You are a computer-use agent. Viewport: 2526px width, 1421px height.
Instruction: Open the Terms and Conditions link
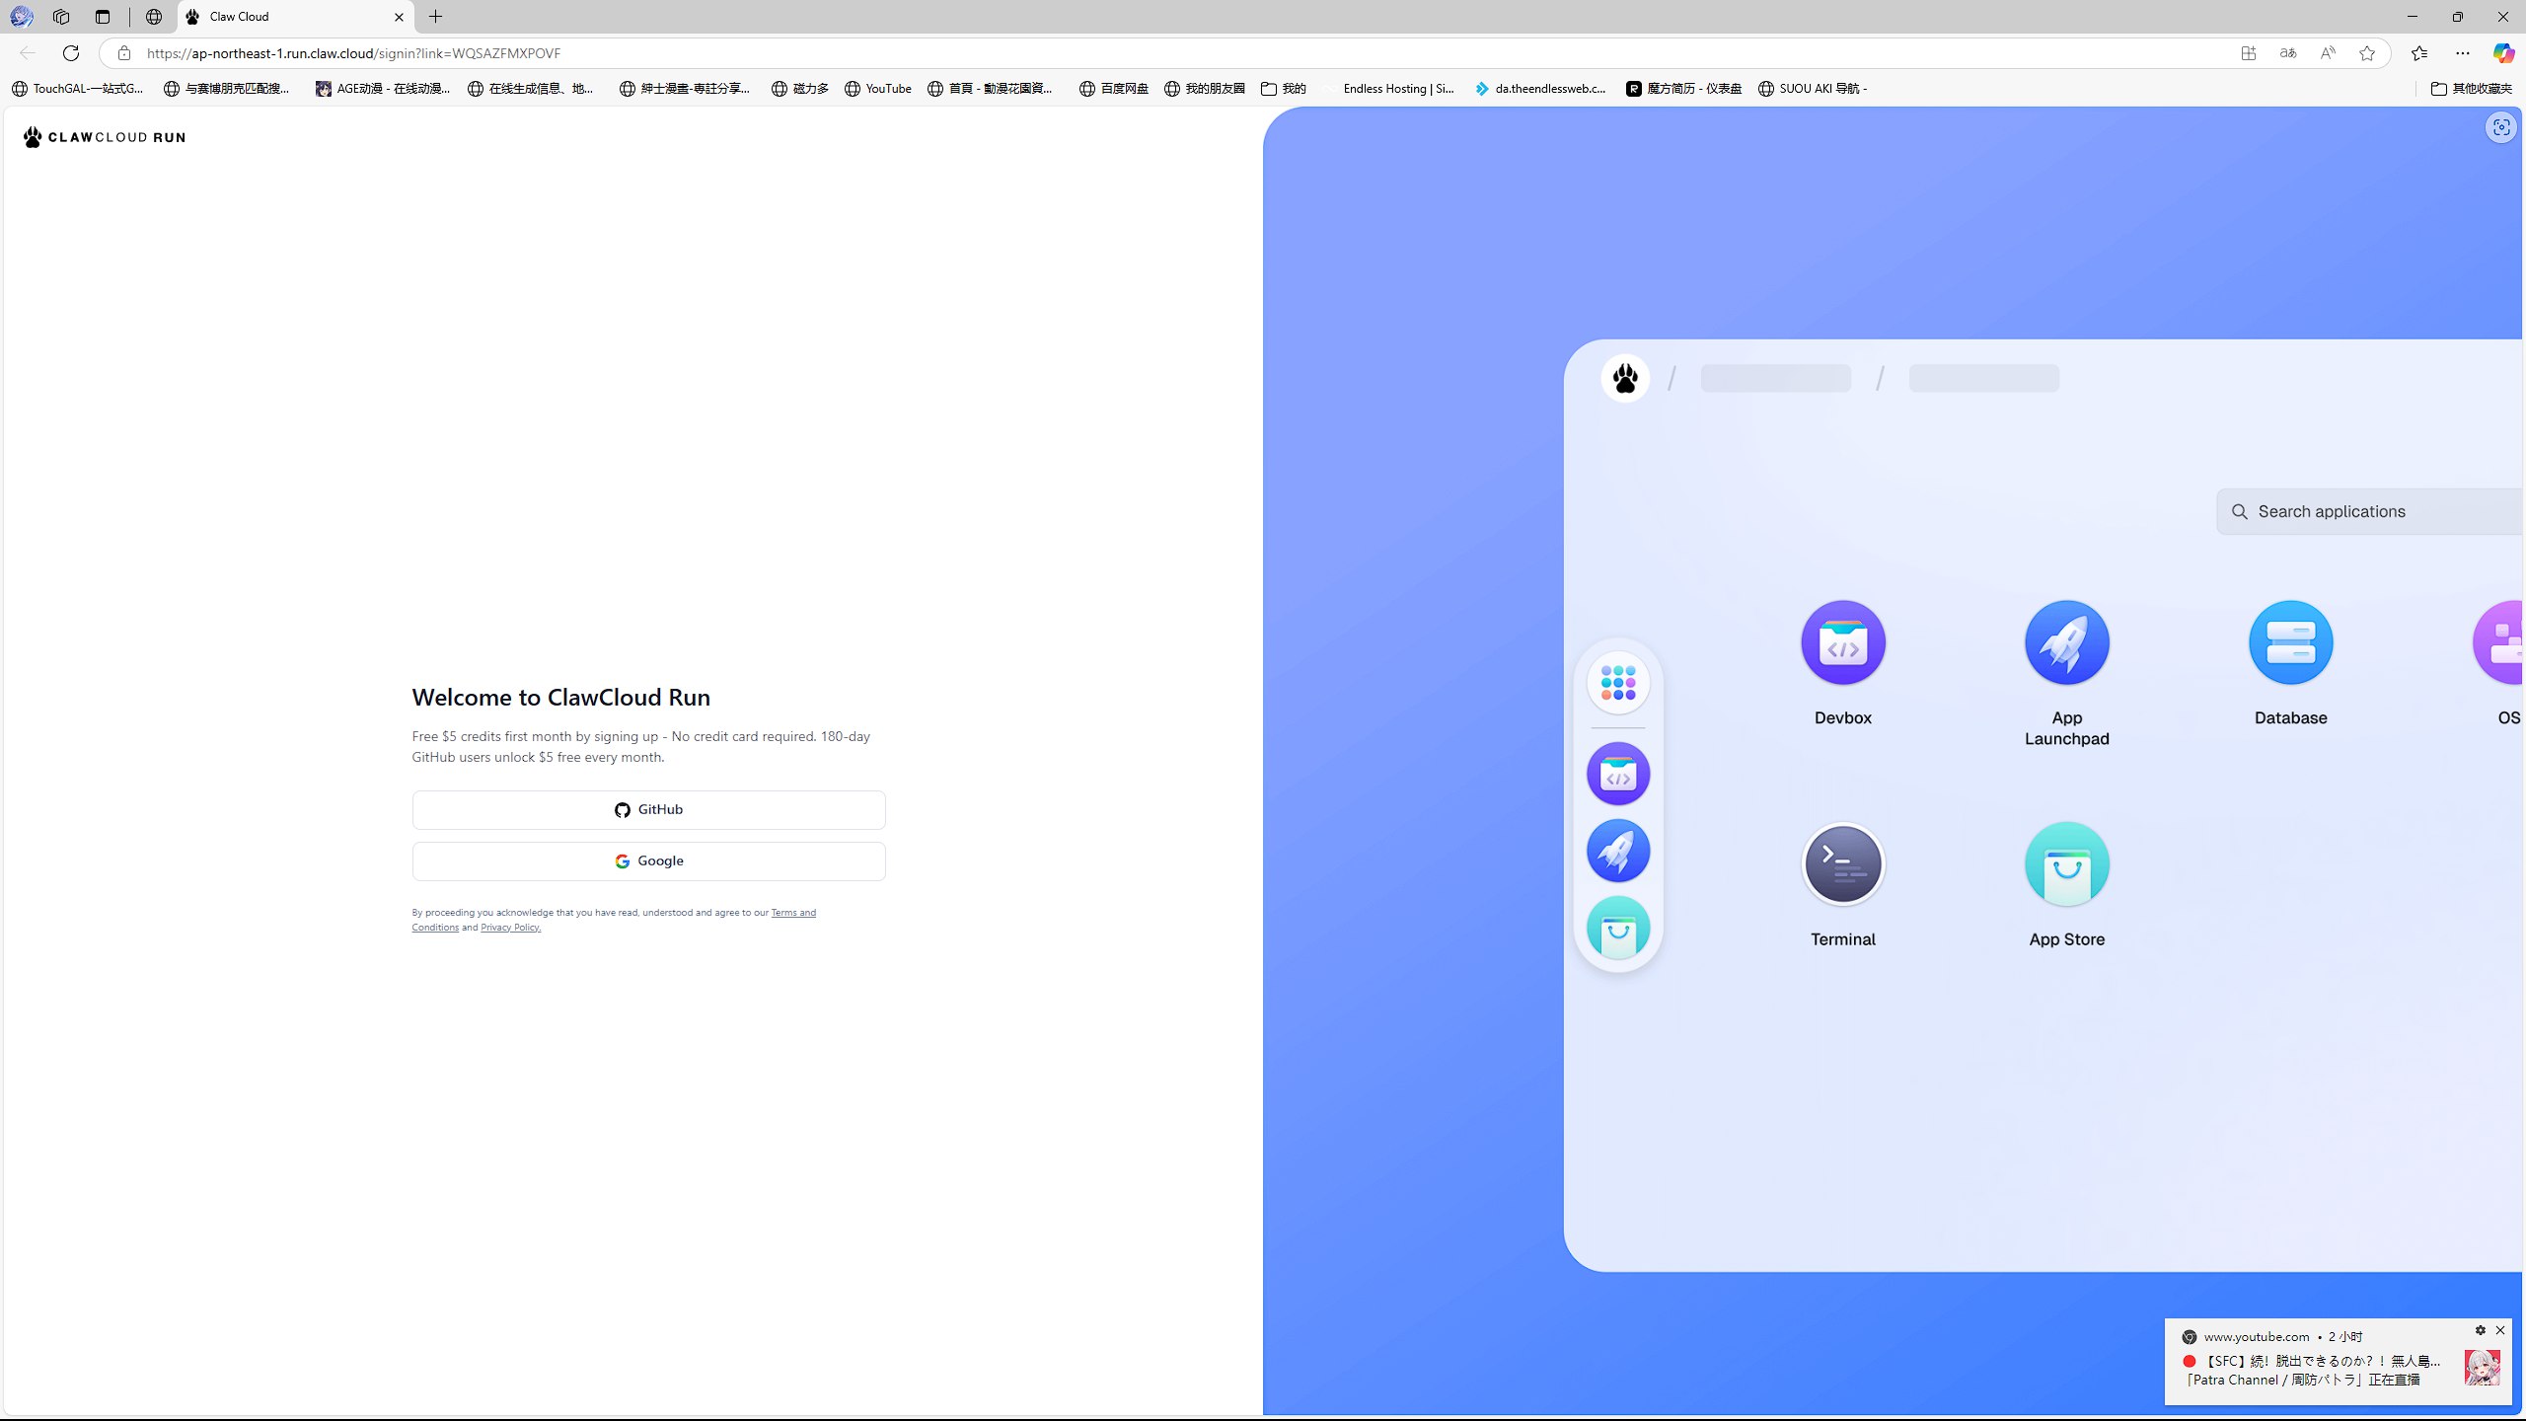pos(792,913)
